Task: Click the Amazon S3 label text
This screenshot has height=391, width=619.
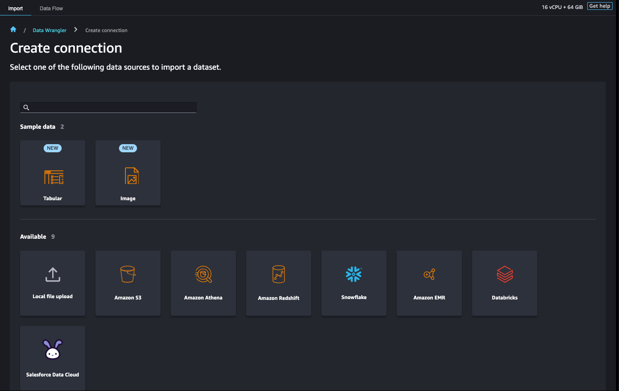Action: [x=128, y=298]
